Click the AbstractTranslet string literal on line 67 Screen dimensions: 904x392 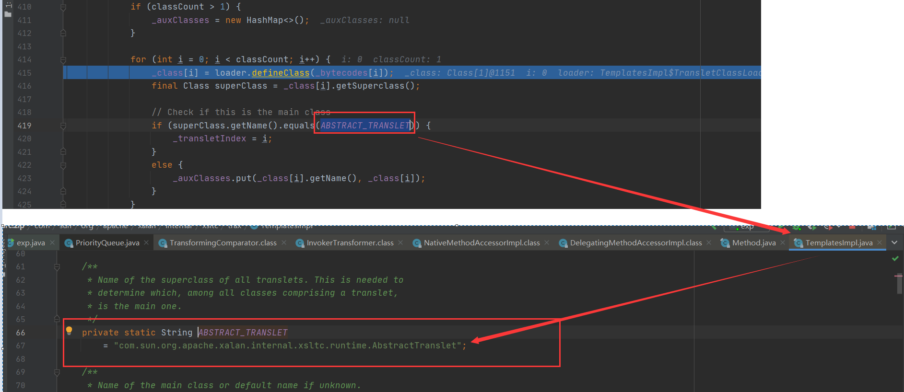287,346
